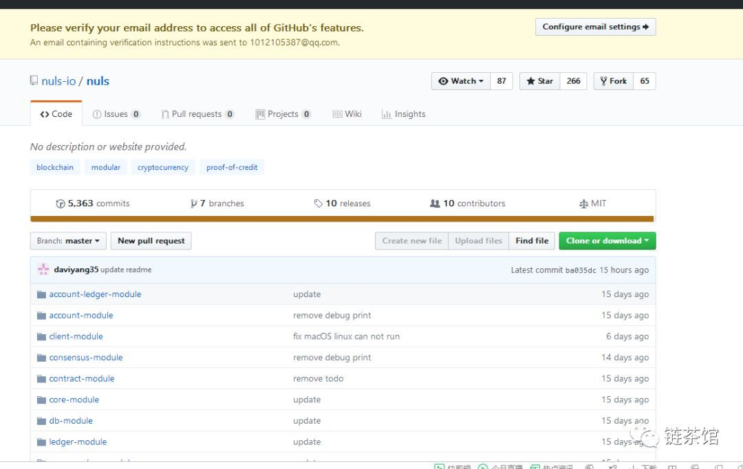Click the folder icon beside core-module

42,400
